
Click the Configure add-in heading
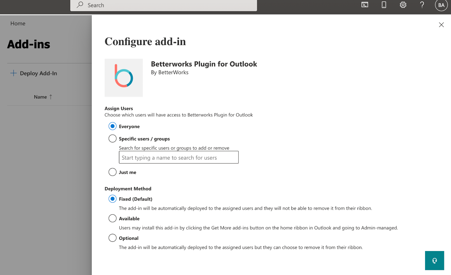click(145, 41)
